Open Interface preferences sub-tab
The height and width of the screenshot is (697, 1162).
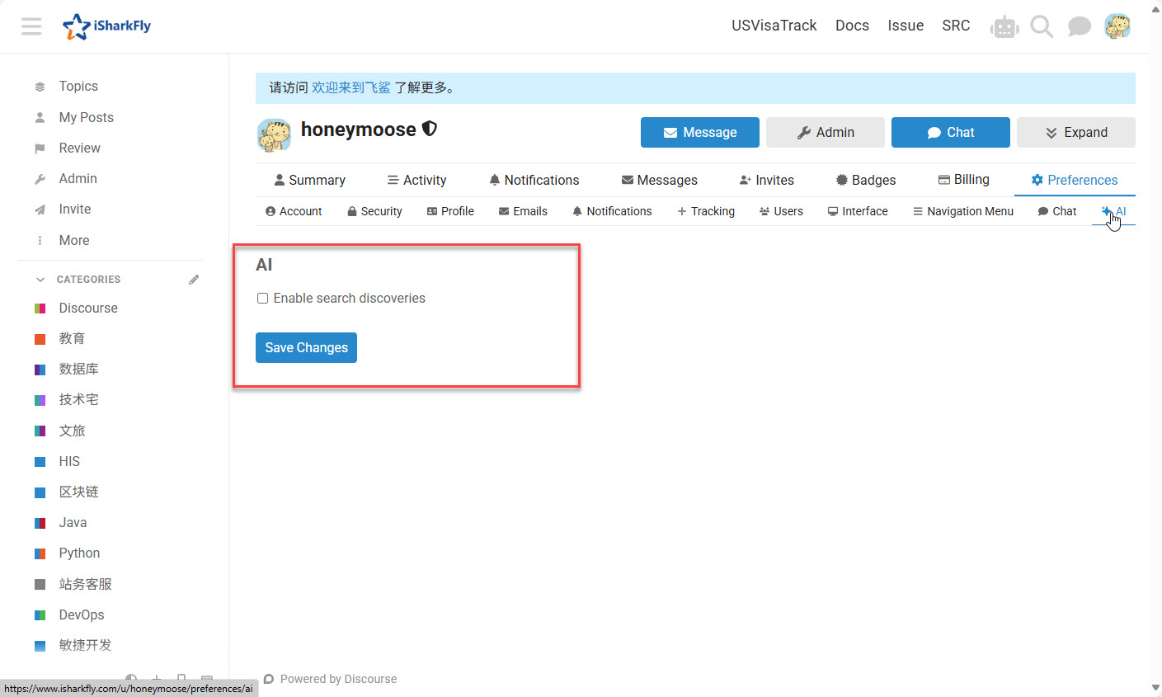(858, 211)
